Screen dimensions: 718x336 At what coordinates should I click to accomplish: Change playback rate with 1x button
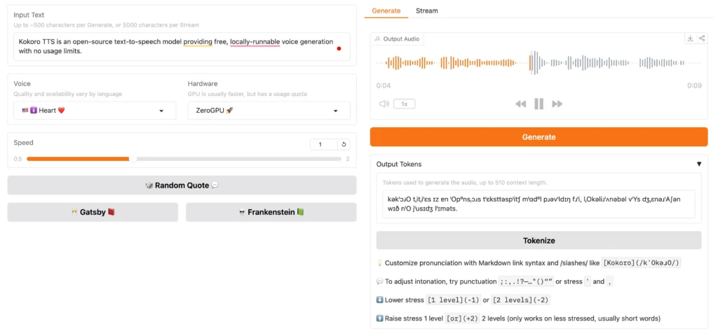coord(404,104)
